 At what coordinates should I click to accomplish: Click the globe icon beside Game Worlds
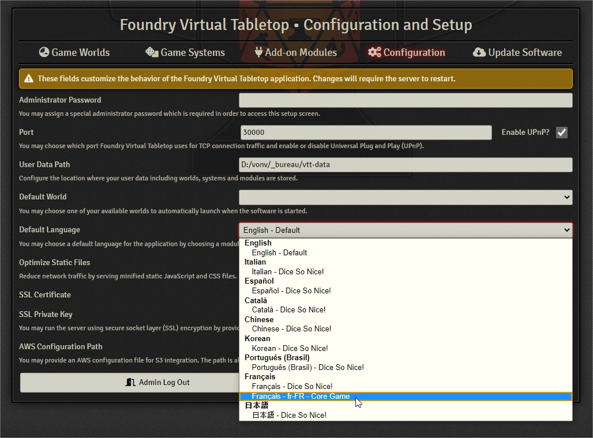(x=44, y=52)
